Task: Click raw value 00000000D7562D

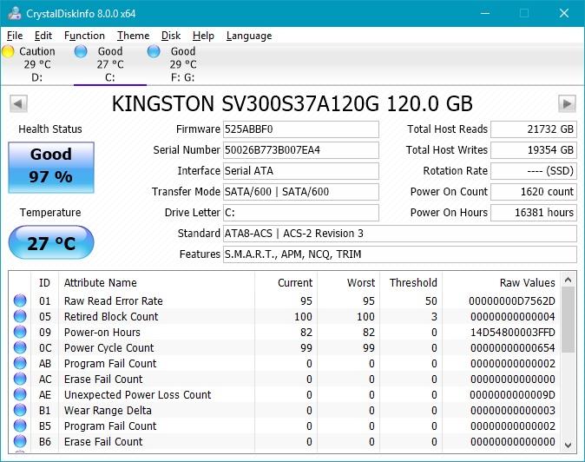Action: point(512,300)
